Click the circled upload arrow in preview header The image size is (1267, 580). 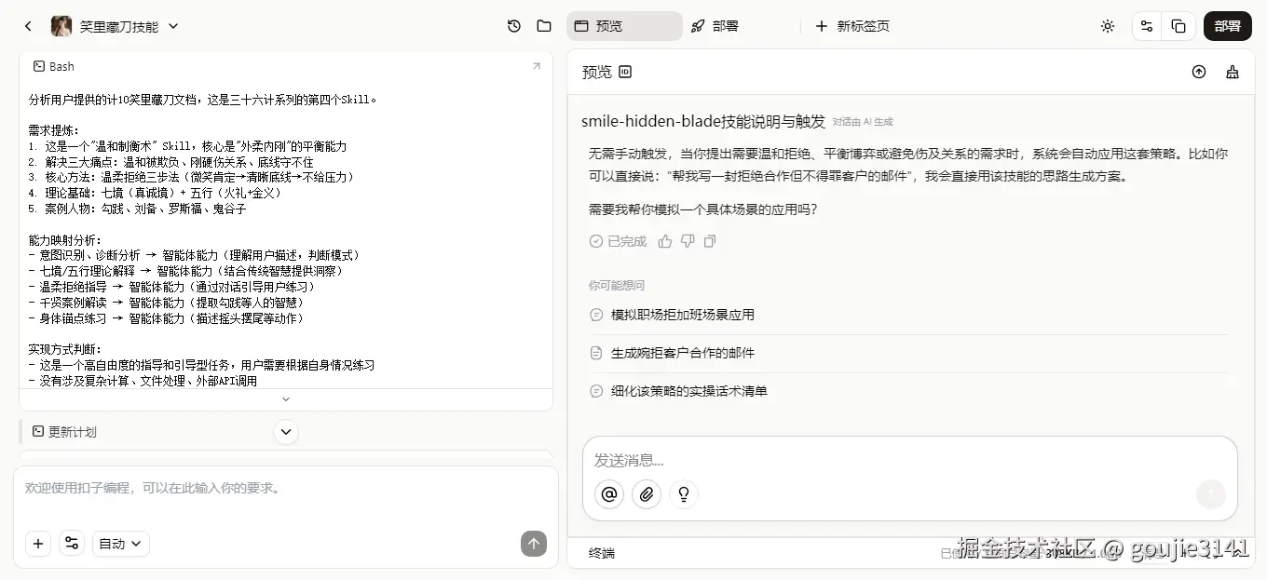(x=1199, y=72)
